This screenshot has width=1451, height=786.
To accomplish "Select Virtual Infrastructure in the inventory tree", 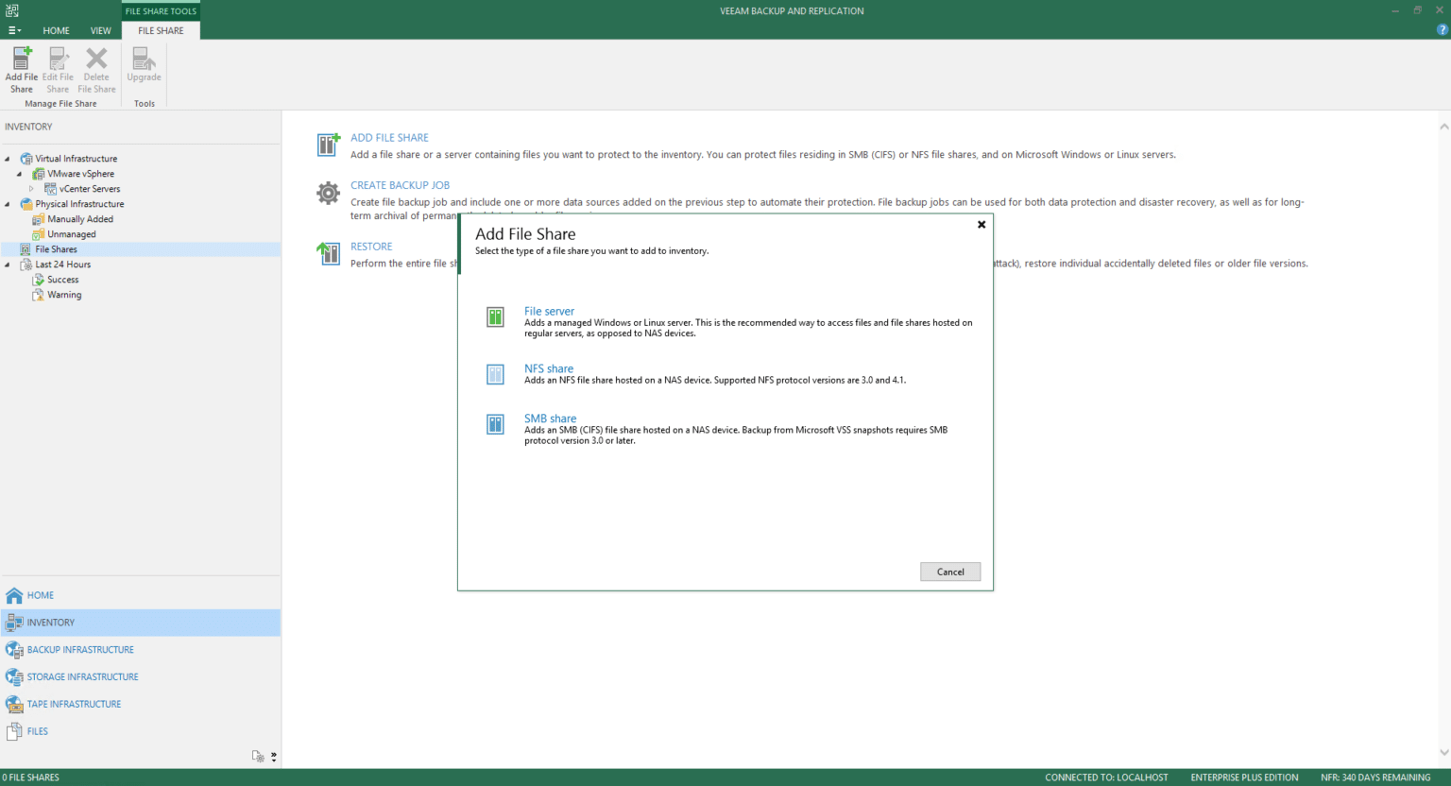I will tap(77, 159).
